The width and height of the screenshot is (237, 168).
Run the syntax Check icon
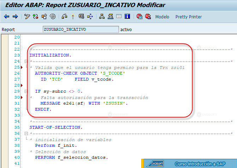pos(64,16)
